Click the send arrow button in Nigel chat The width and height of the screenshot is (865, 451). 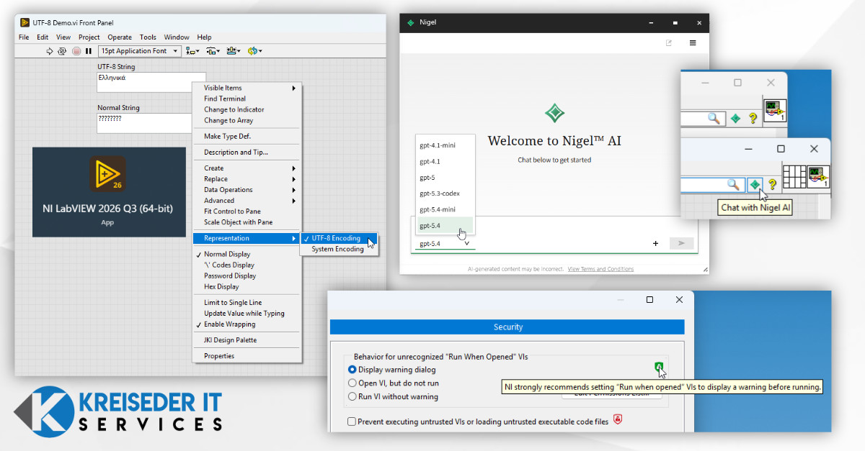[x=681, y=244]
